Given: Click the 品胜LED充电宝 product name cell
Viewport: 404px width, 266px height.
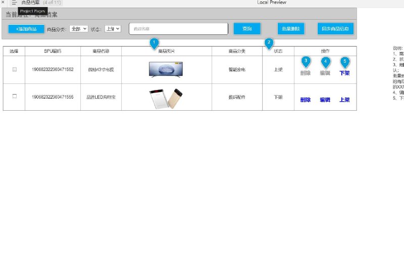Looking at the screenshot, I should coord(101,97).
